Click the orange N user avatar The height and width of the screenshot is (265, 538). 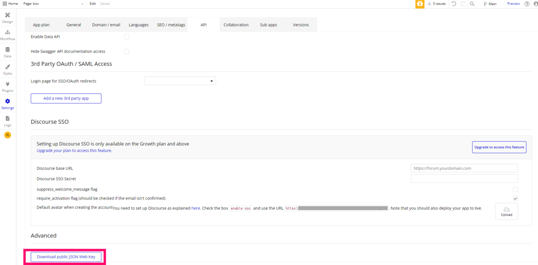click(x=8, y=135)
